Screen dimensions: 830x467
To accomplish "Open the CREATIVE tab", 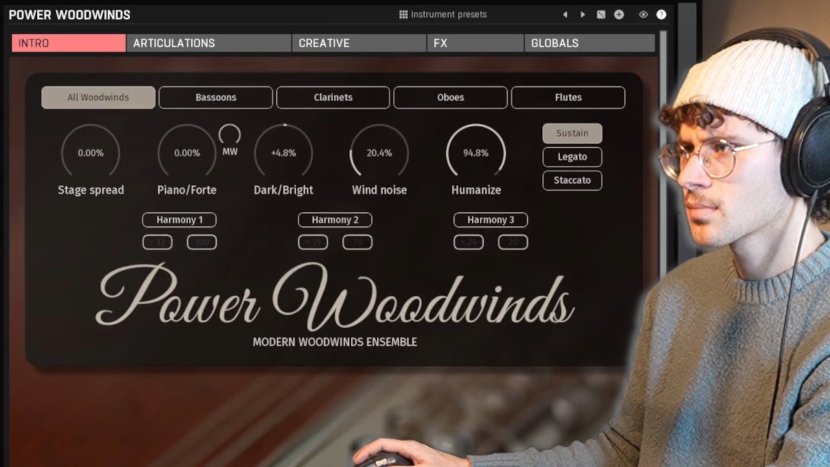I will pos(359,43).
